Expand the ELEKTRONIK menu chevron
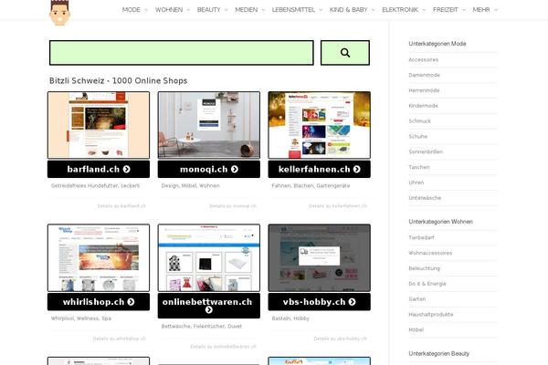The image size is (548, 365). click(424, 10)
